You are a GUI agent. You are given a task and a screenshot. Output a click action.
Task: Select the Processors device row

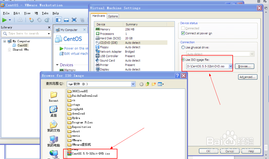tap(131, 34)
